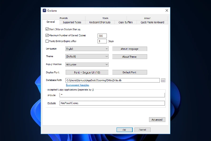The image size is (211, 141).
Task: Click the Advanced button
Action: [x=157, y=120]
